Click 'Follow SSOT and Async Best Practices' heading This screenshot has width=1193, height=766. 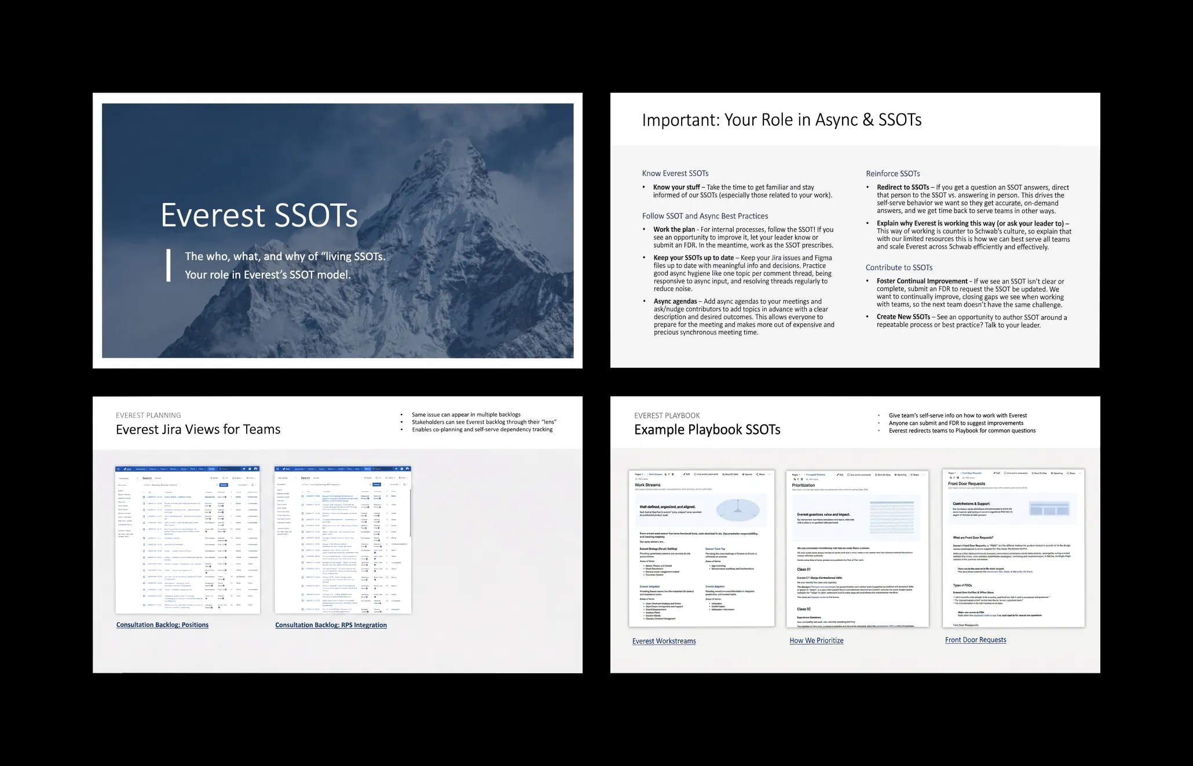pyautogui.click(x=705, y=216)
